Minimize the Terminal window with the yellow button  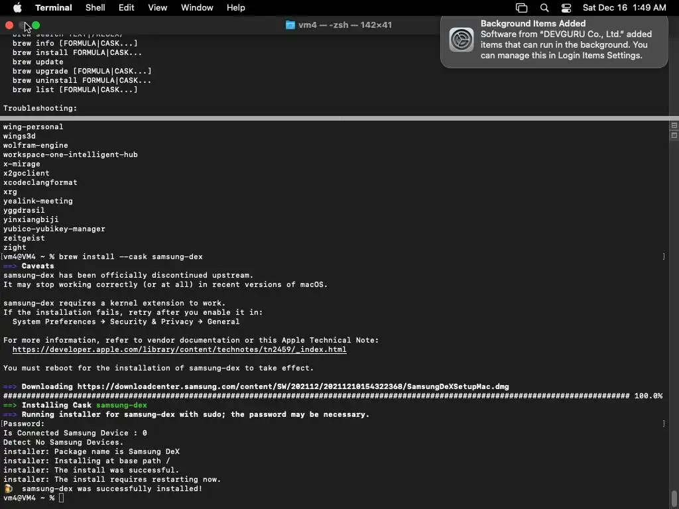(x=23, y=25)
